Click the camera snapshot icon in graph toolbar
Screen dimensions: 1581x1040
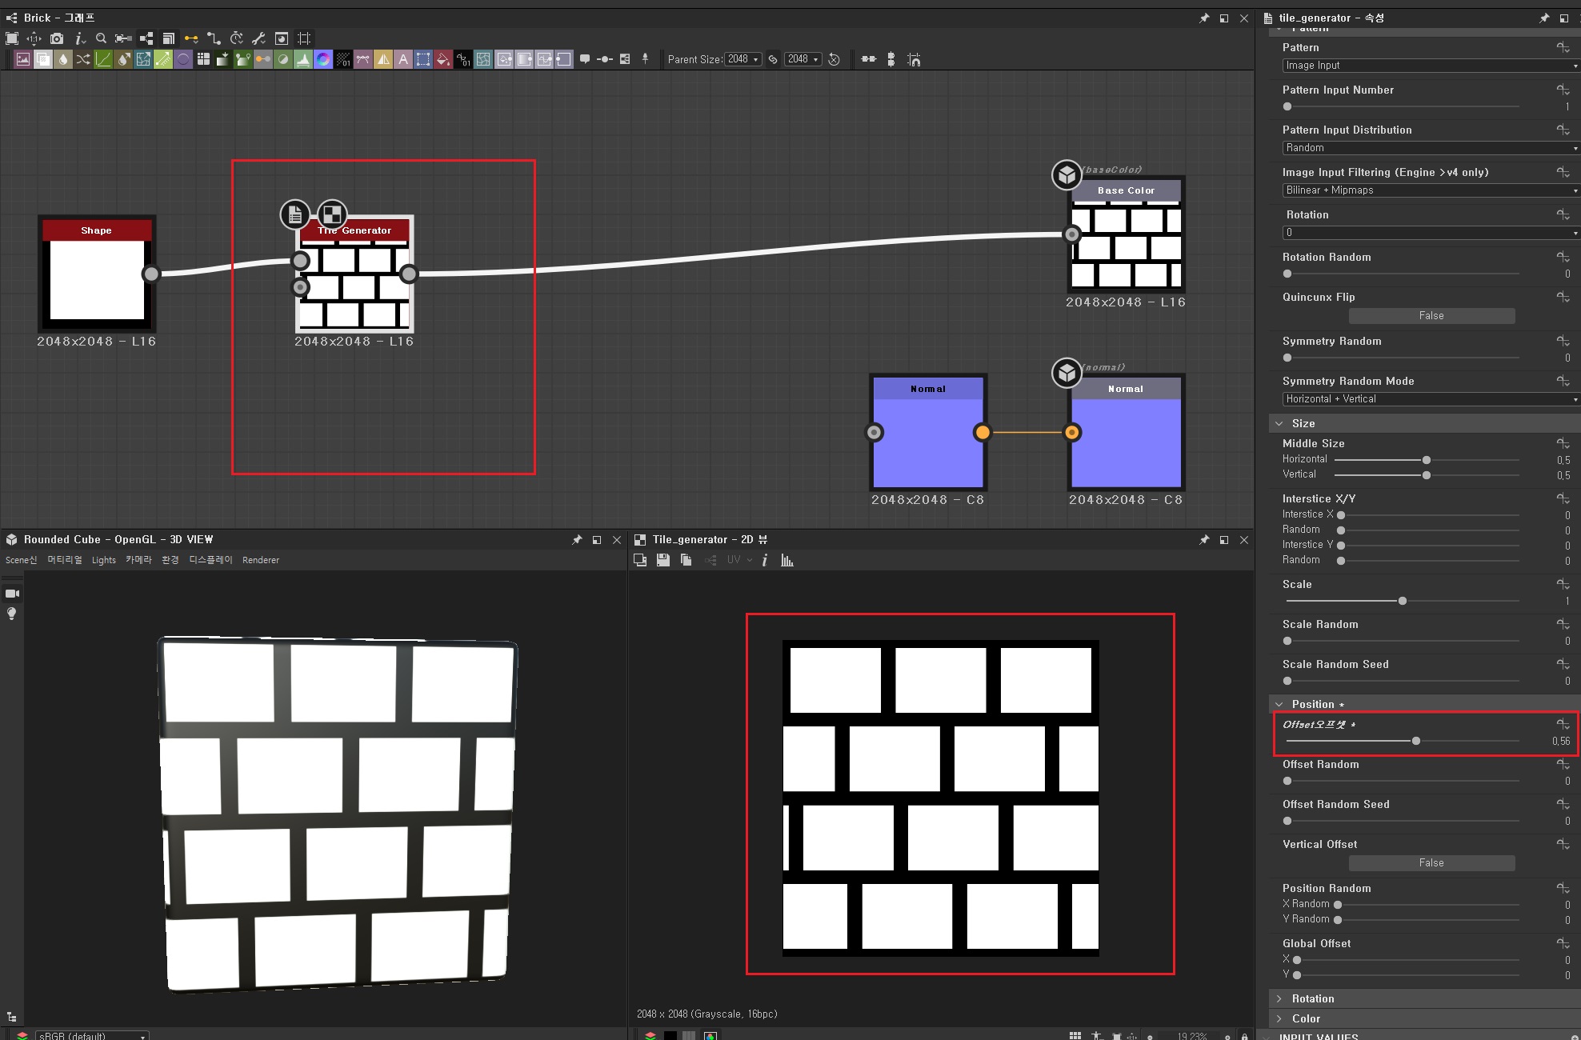click(x=56, y=38)
